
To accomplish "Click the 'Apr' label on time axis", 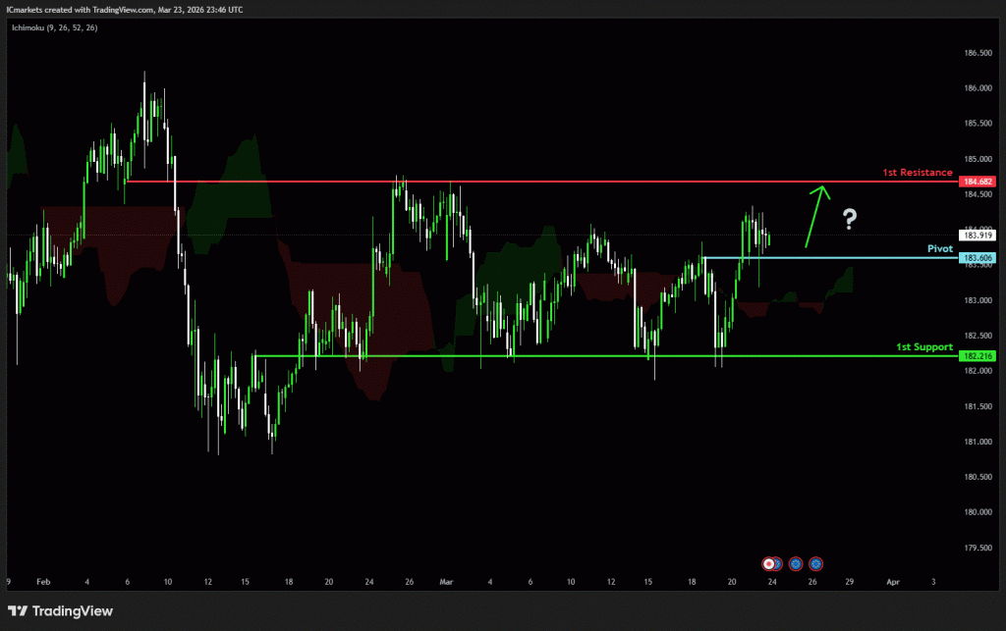I will click(892, 582).
